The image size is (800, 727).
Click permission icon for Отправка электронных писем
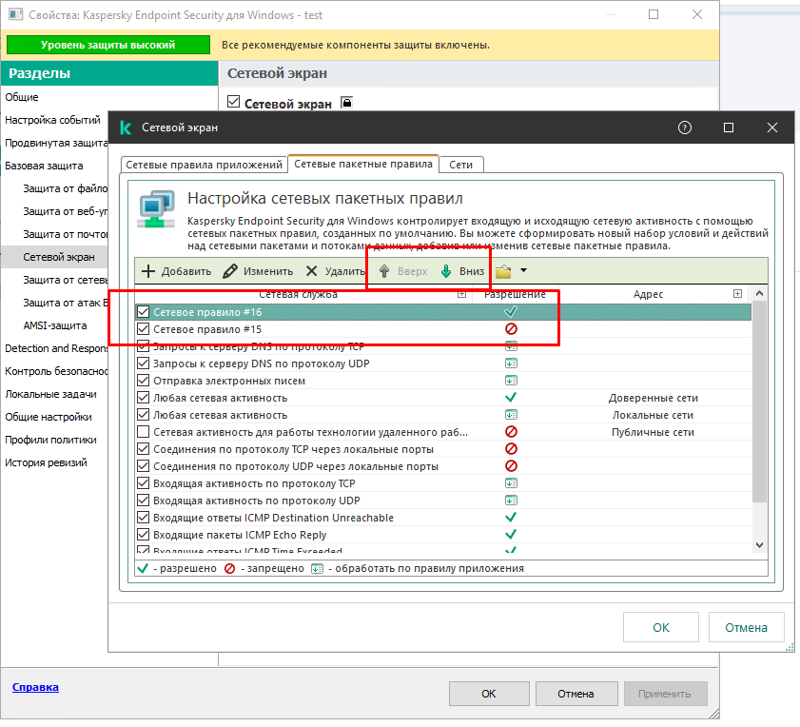pyautogui.click(x=511, y=381)
